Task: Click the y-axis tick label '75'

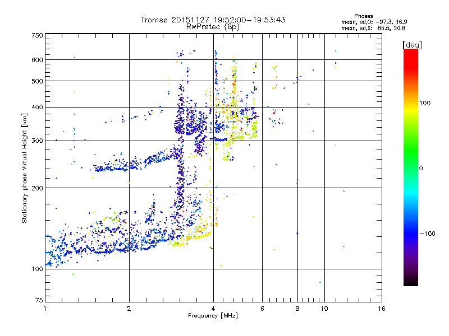Action: click(39, 300)
